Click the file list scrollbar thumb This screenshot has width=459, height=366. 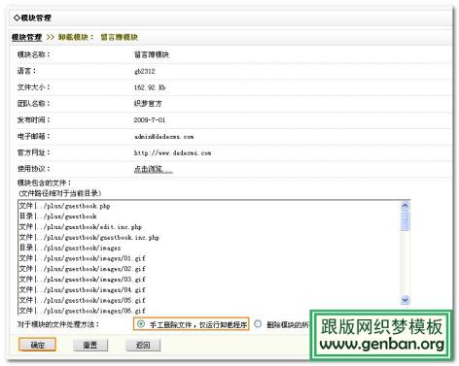pyautogui.click(x=405, y=220)
